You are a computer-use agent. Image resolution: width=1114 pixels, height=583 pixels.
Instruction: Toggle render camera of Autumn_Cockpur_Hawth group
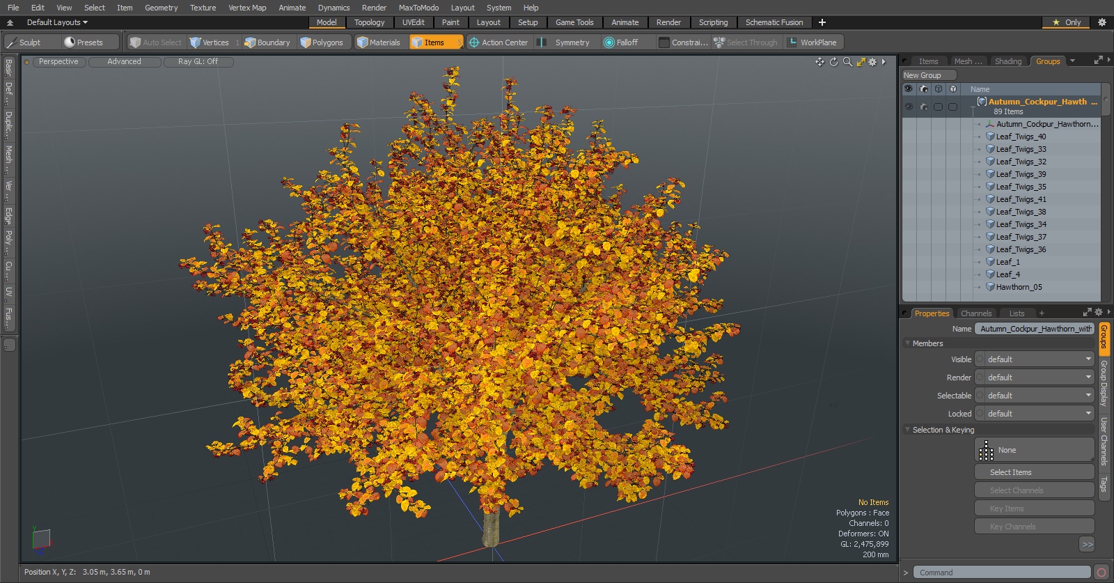[924, 107]
